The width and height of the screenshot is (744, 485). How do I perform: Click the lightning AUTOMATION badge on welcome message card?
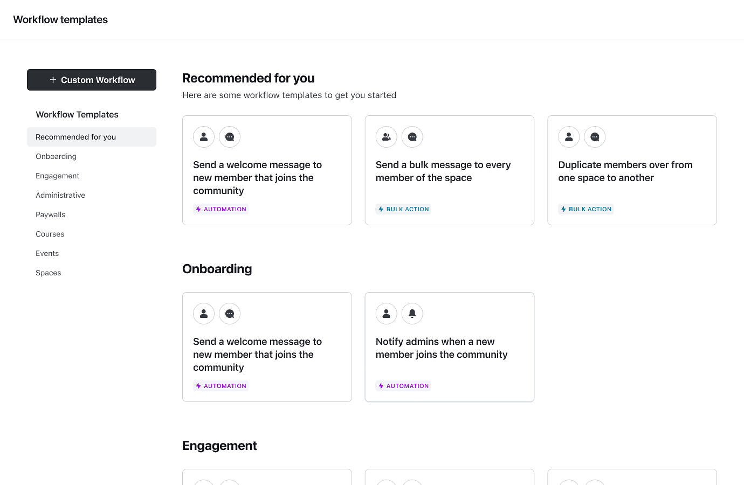tap(221, 209)
